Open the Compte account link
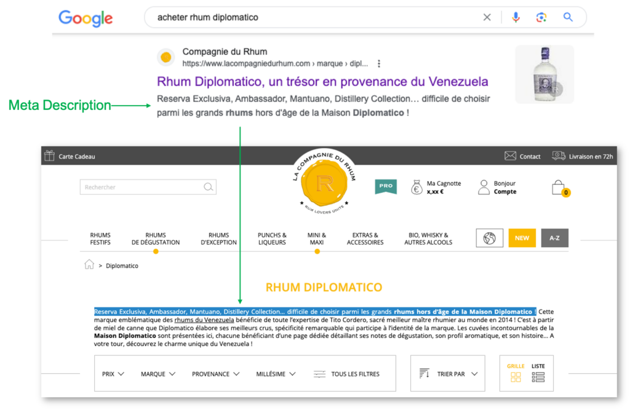 coord(505,192)
